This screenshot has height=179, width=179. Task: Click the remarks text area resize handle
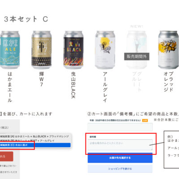point(152,149)
